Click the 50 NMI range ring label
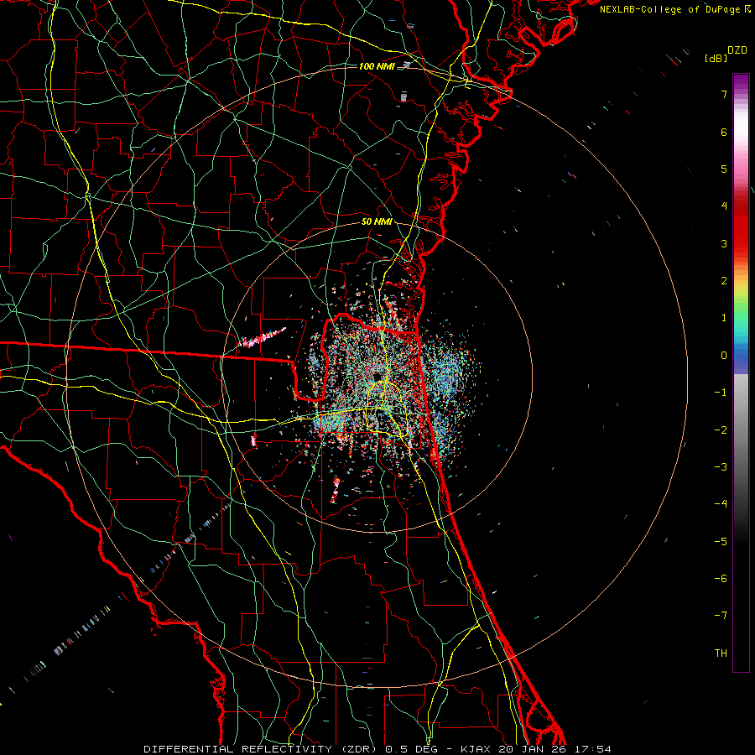 coord(377,221)
